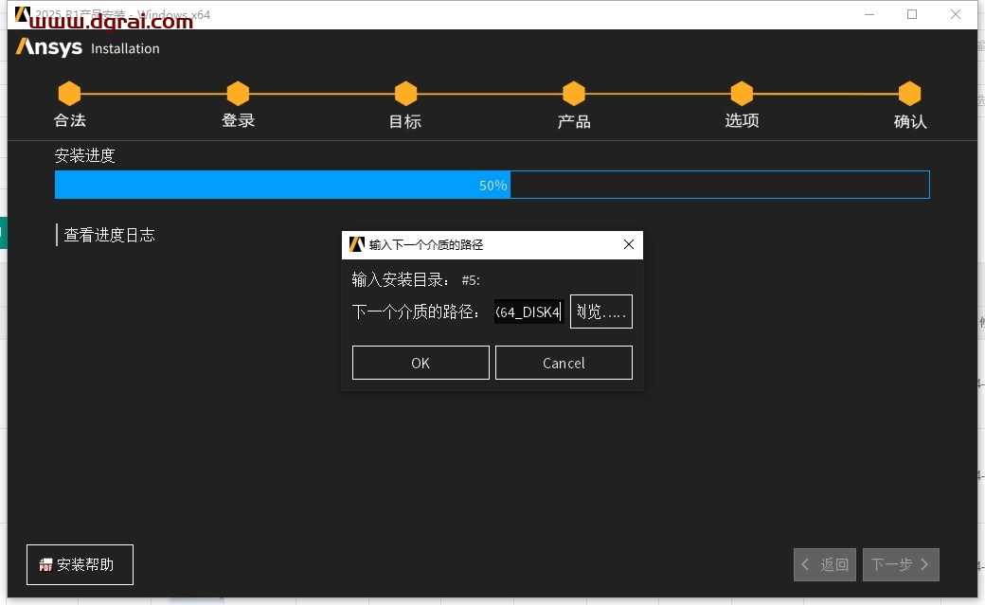Minimize the Ansys installer window

869,14
